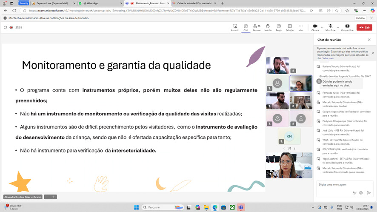Open the Exibição view options
Viewport: 377px width, 212px height.
(290, 26)
